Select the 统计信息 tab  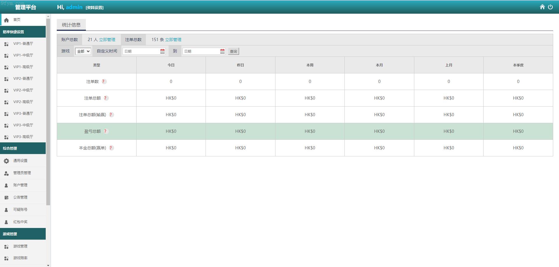tap(71, 25)
